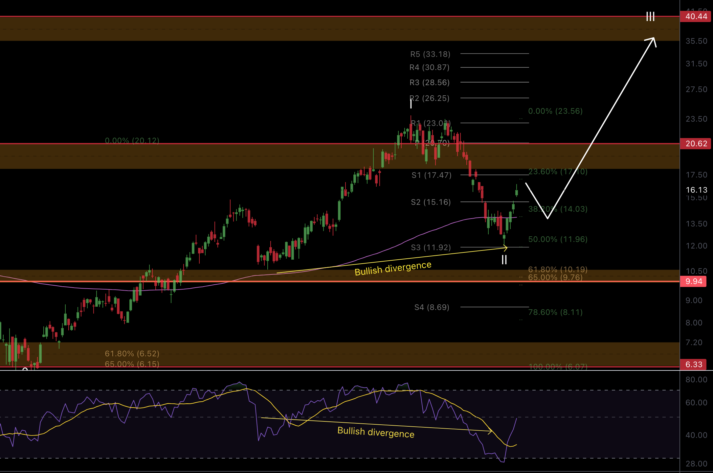Select the 0.00% (23.56) Fibonacci label
Screen dimensions: 713x473
point(555,111)
